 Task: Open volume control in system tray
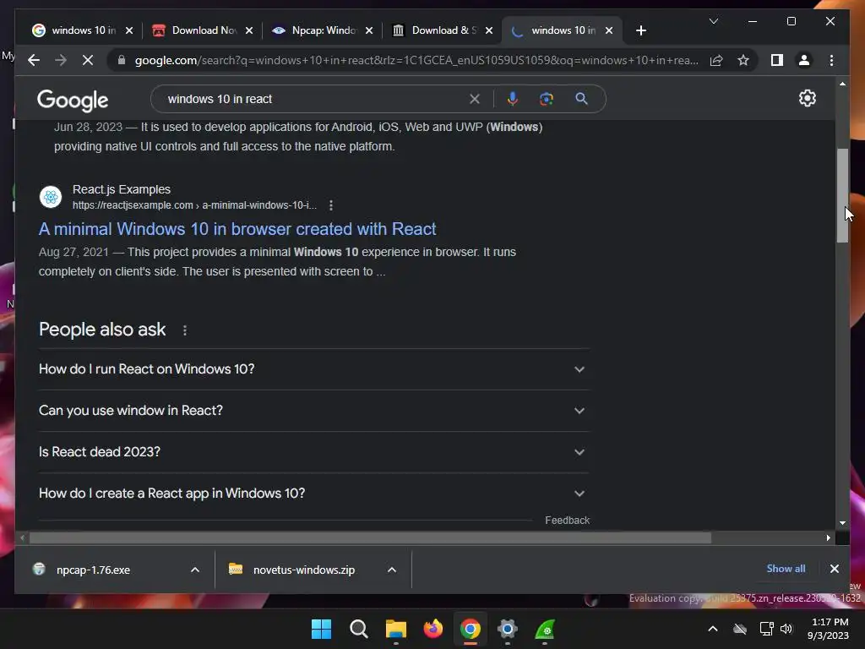[x=786, y=629]
